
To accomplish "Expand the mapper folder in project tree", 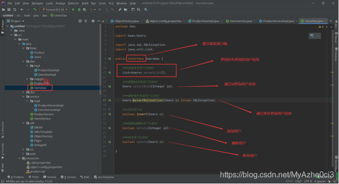I will [x=27, y=79].
